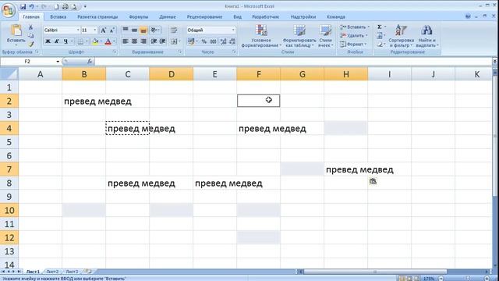Increase decimal places
The image size is (499, 281).
coord(224,41)
